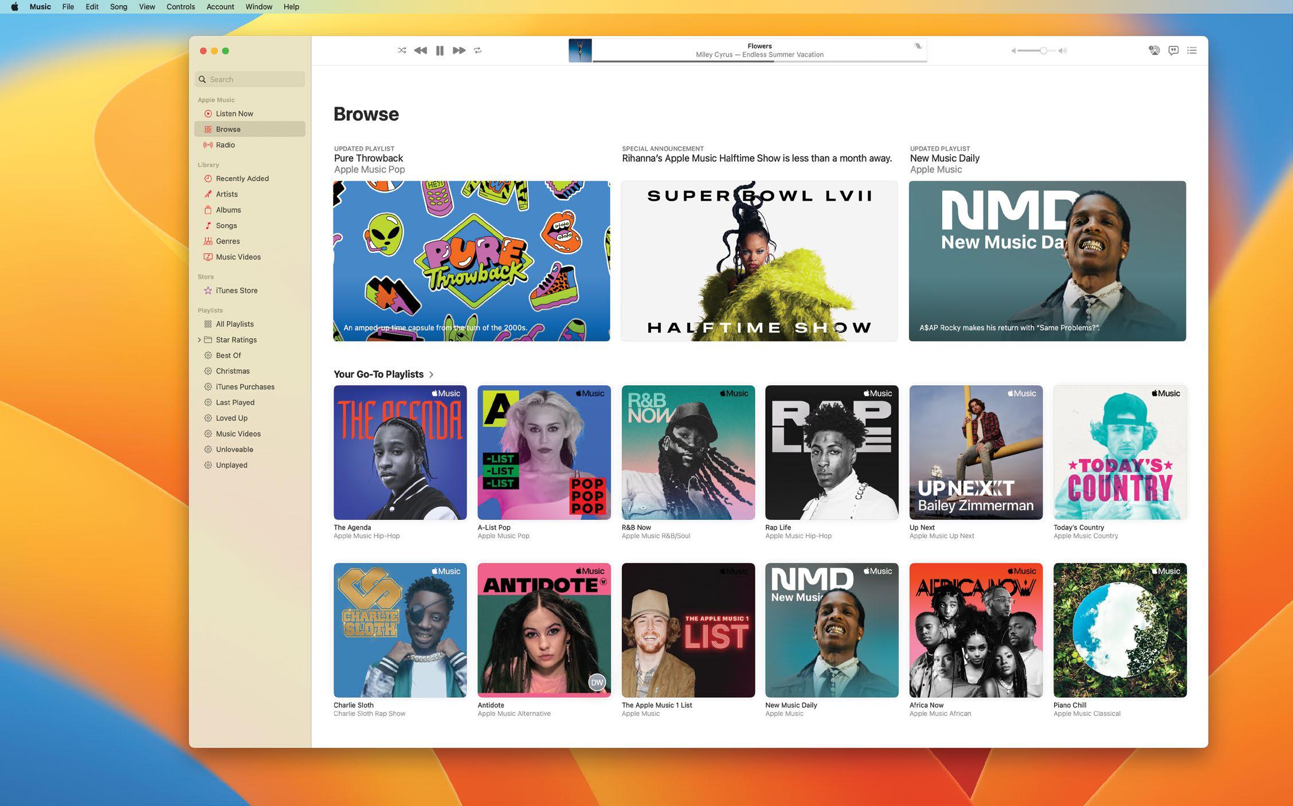Open Rap Life playlist cover
Viewport: 1293px width, 806px height.
point(832,452)
